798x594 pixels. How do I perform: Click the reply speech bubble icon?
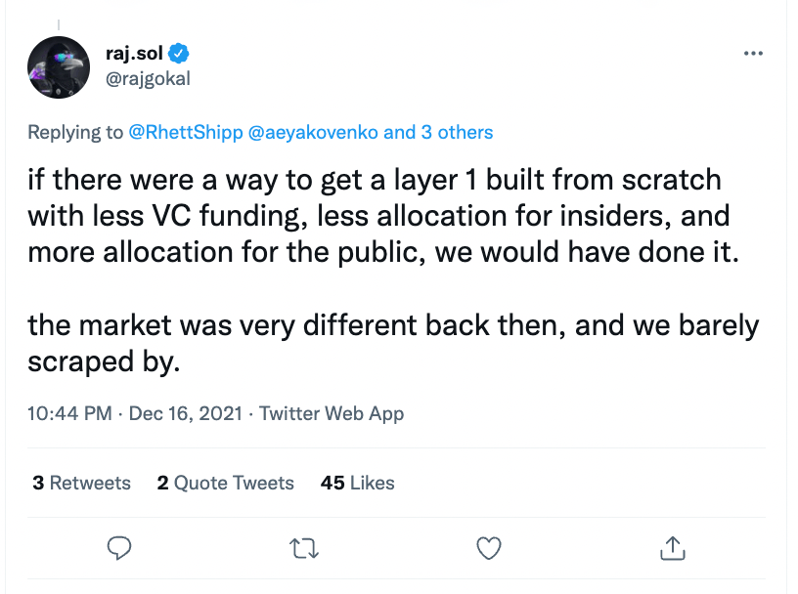(118, 547)
